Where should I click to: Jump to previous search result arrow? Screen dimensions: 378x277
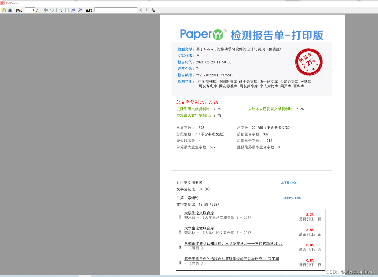[x=140, y=10]
